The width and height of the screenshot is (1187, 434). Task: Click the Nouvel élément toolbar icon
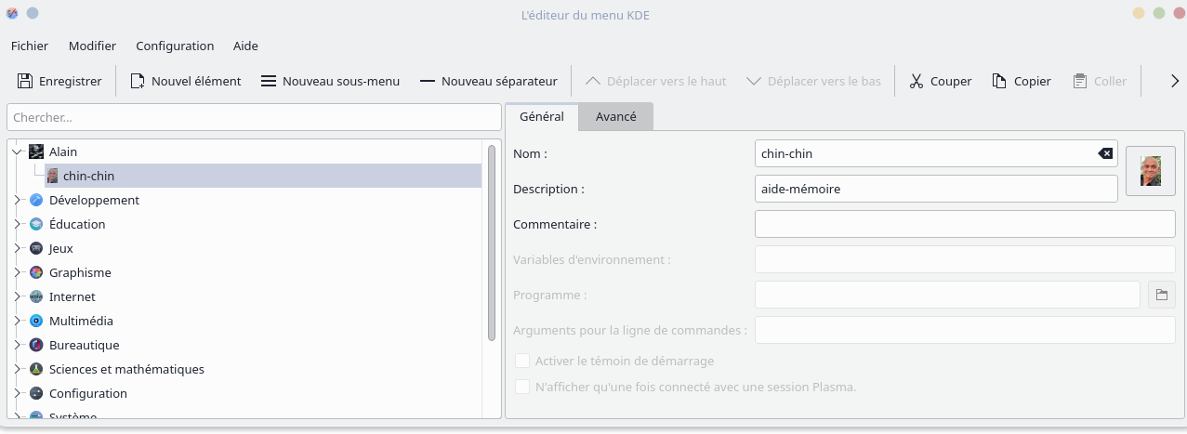pyautogui.click(x=138, y=82)
